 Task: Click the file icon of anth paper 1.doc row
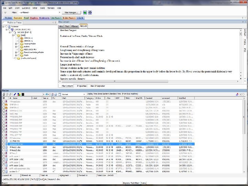coord(7,159)
